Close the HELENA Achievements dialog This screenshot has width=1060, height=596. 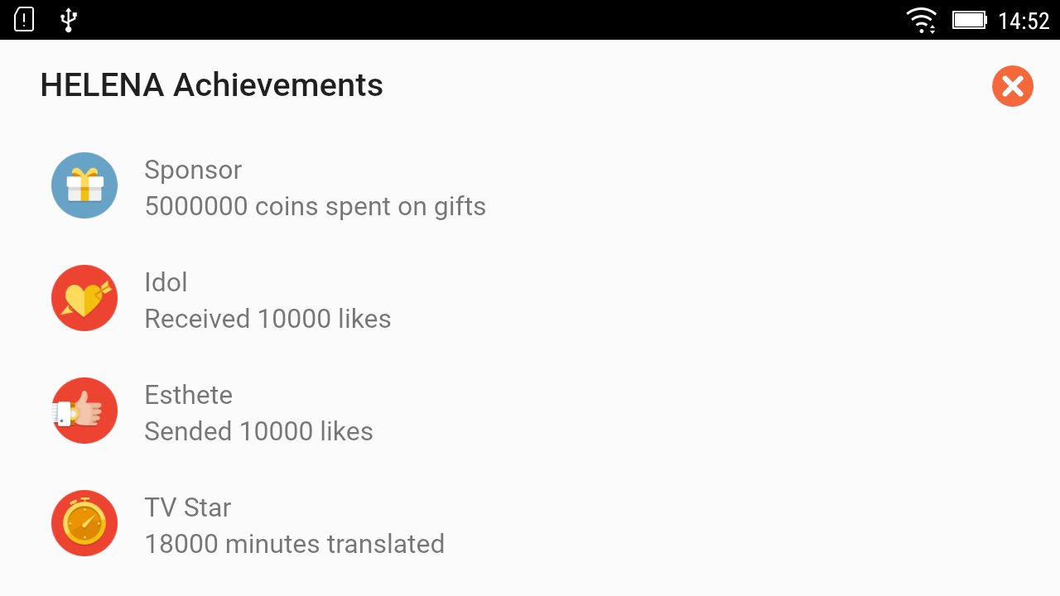(x=1012, y=86)
